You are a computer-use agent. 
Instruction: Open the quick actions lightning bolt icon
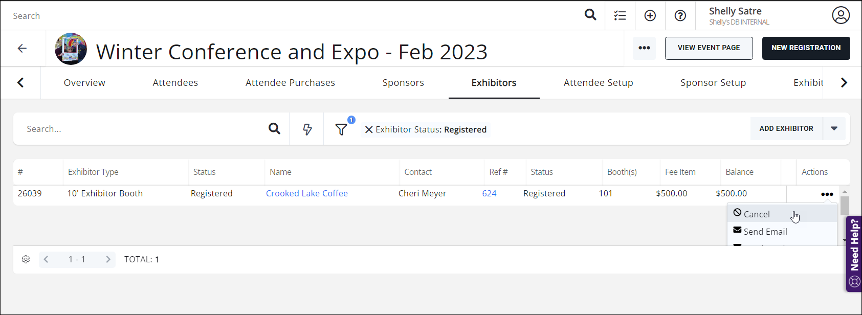click(307, 129)
